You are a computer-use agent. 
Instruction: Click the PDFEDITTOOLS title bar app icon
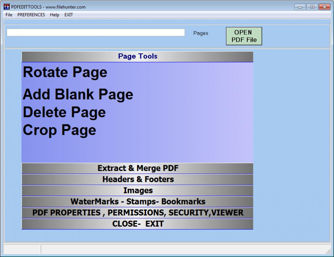coord(7,7)
